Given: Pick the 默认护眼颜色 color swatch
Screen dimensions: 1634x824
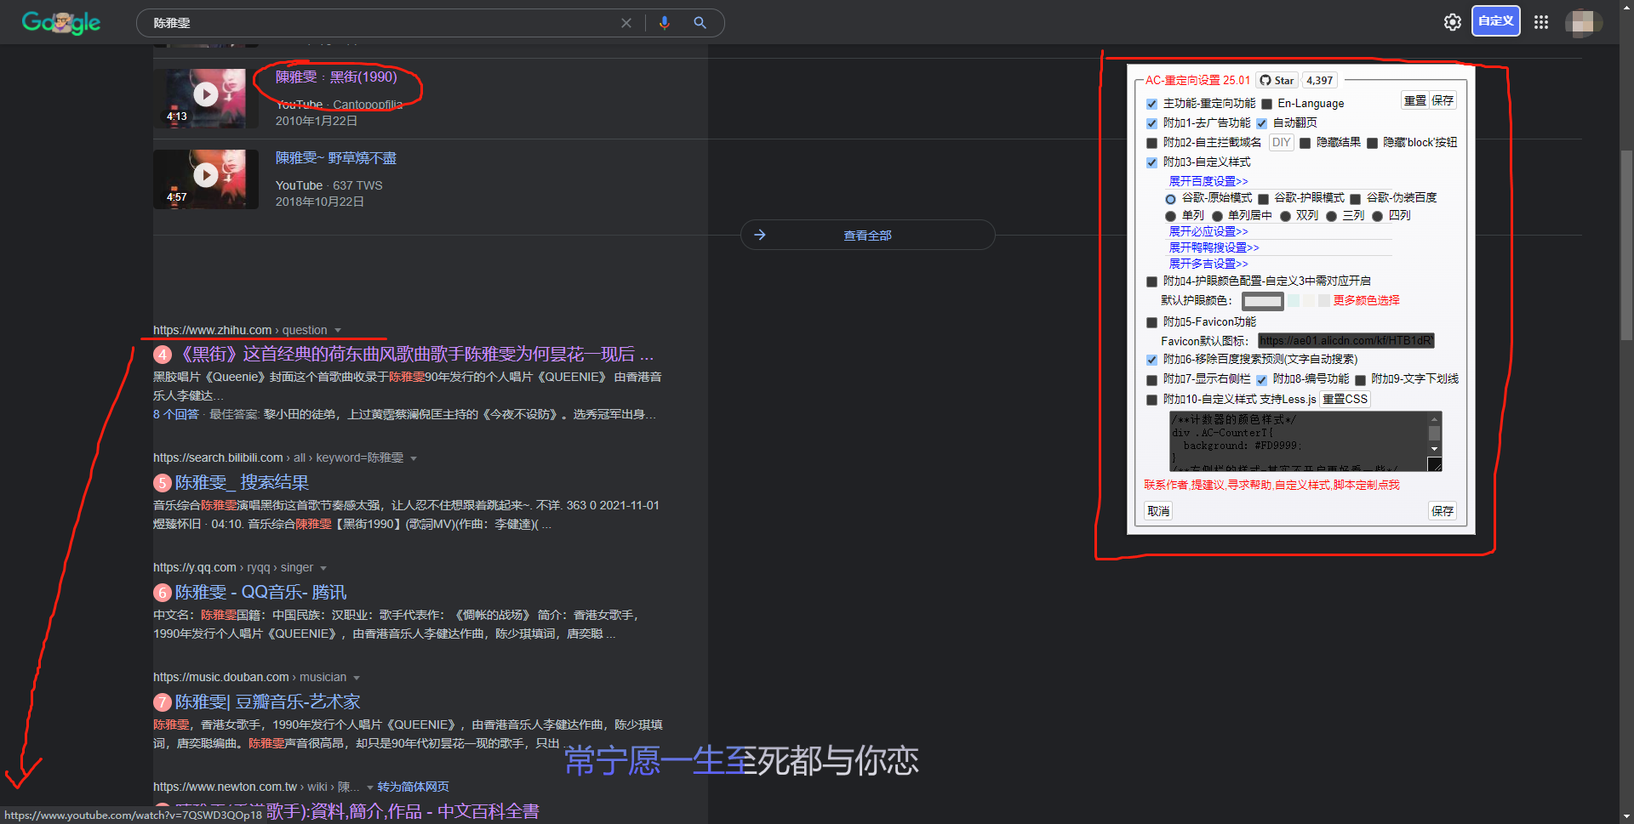Looking at the screenshot, I should 1262,301.
